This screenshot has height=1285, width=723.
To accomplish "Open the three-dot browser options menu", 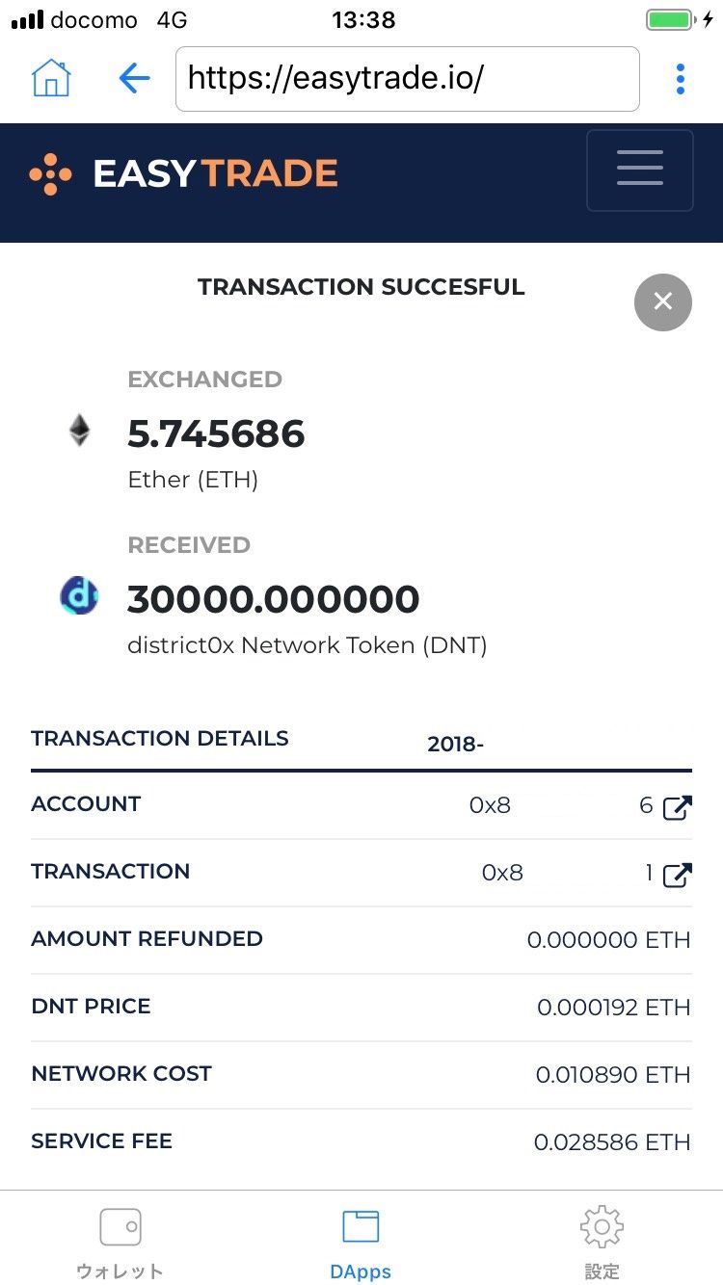I will pyautogui.click(x=681, y=78).
